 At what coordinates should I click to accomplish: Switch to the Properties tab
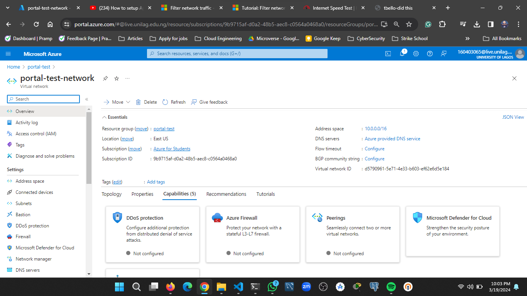142,194
